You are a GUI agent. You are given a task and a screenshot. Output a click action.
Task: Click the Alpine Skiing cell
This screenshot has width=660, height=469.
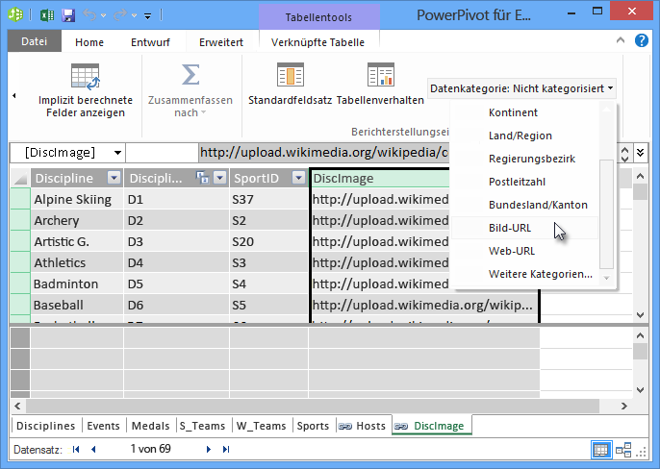[77, 199]
